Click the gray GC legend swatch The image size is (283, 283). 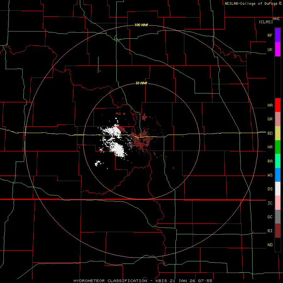pyautogui.click(x=278, y=217)
